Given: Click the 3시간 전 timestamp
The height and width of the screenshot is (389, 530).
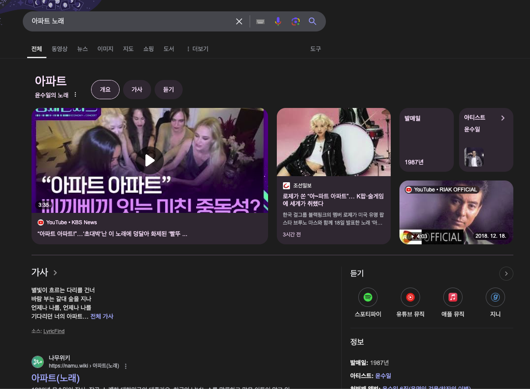Looking at the screenshot, I should pyautogui.click(x=292, y=235).
